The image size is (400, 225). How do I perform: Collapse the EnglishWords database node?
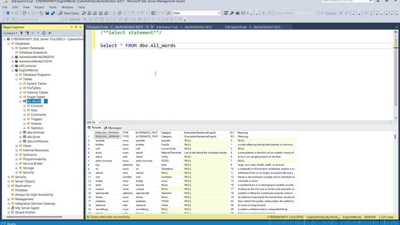point(12,71)
